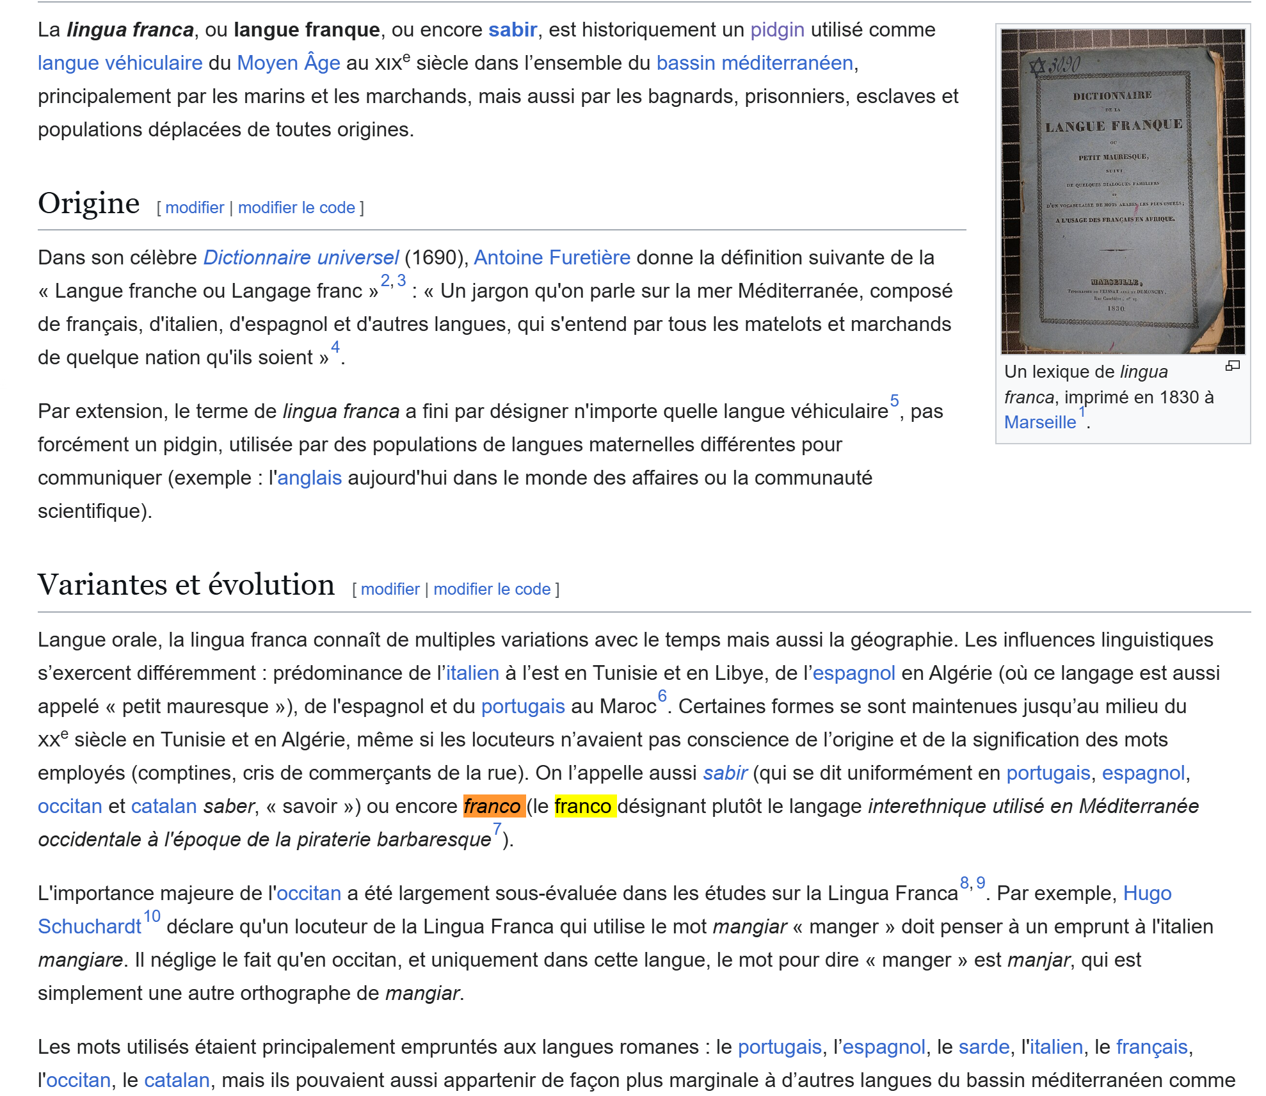Image resolution: width=1266 pixels, height=1096 pixels.
Task: Click the 'Origine' section heading
Action: point(89,204)
